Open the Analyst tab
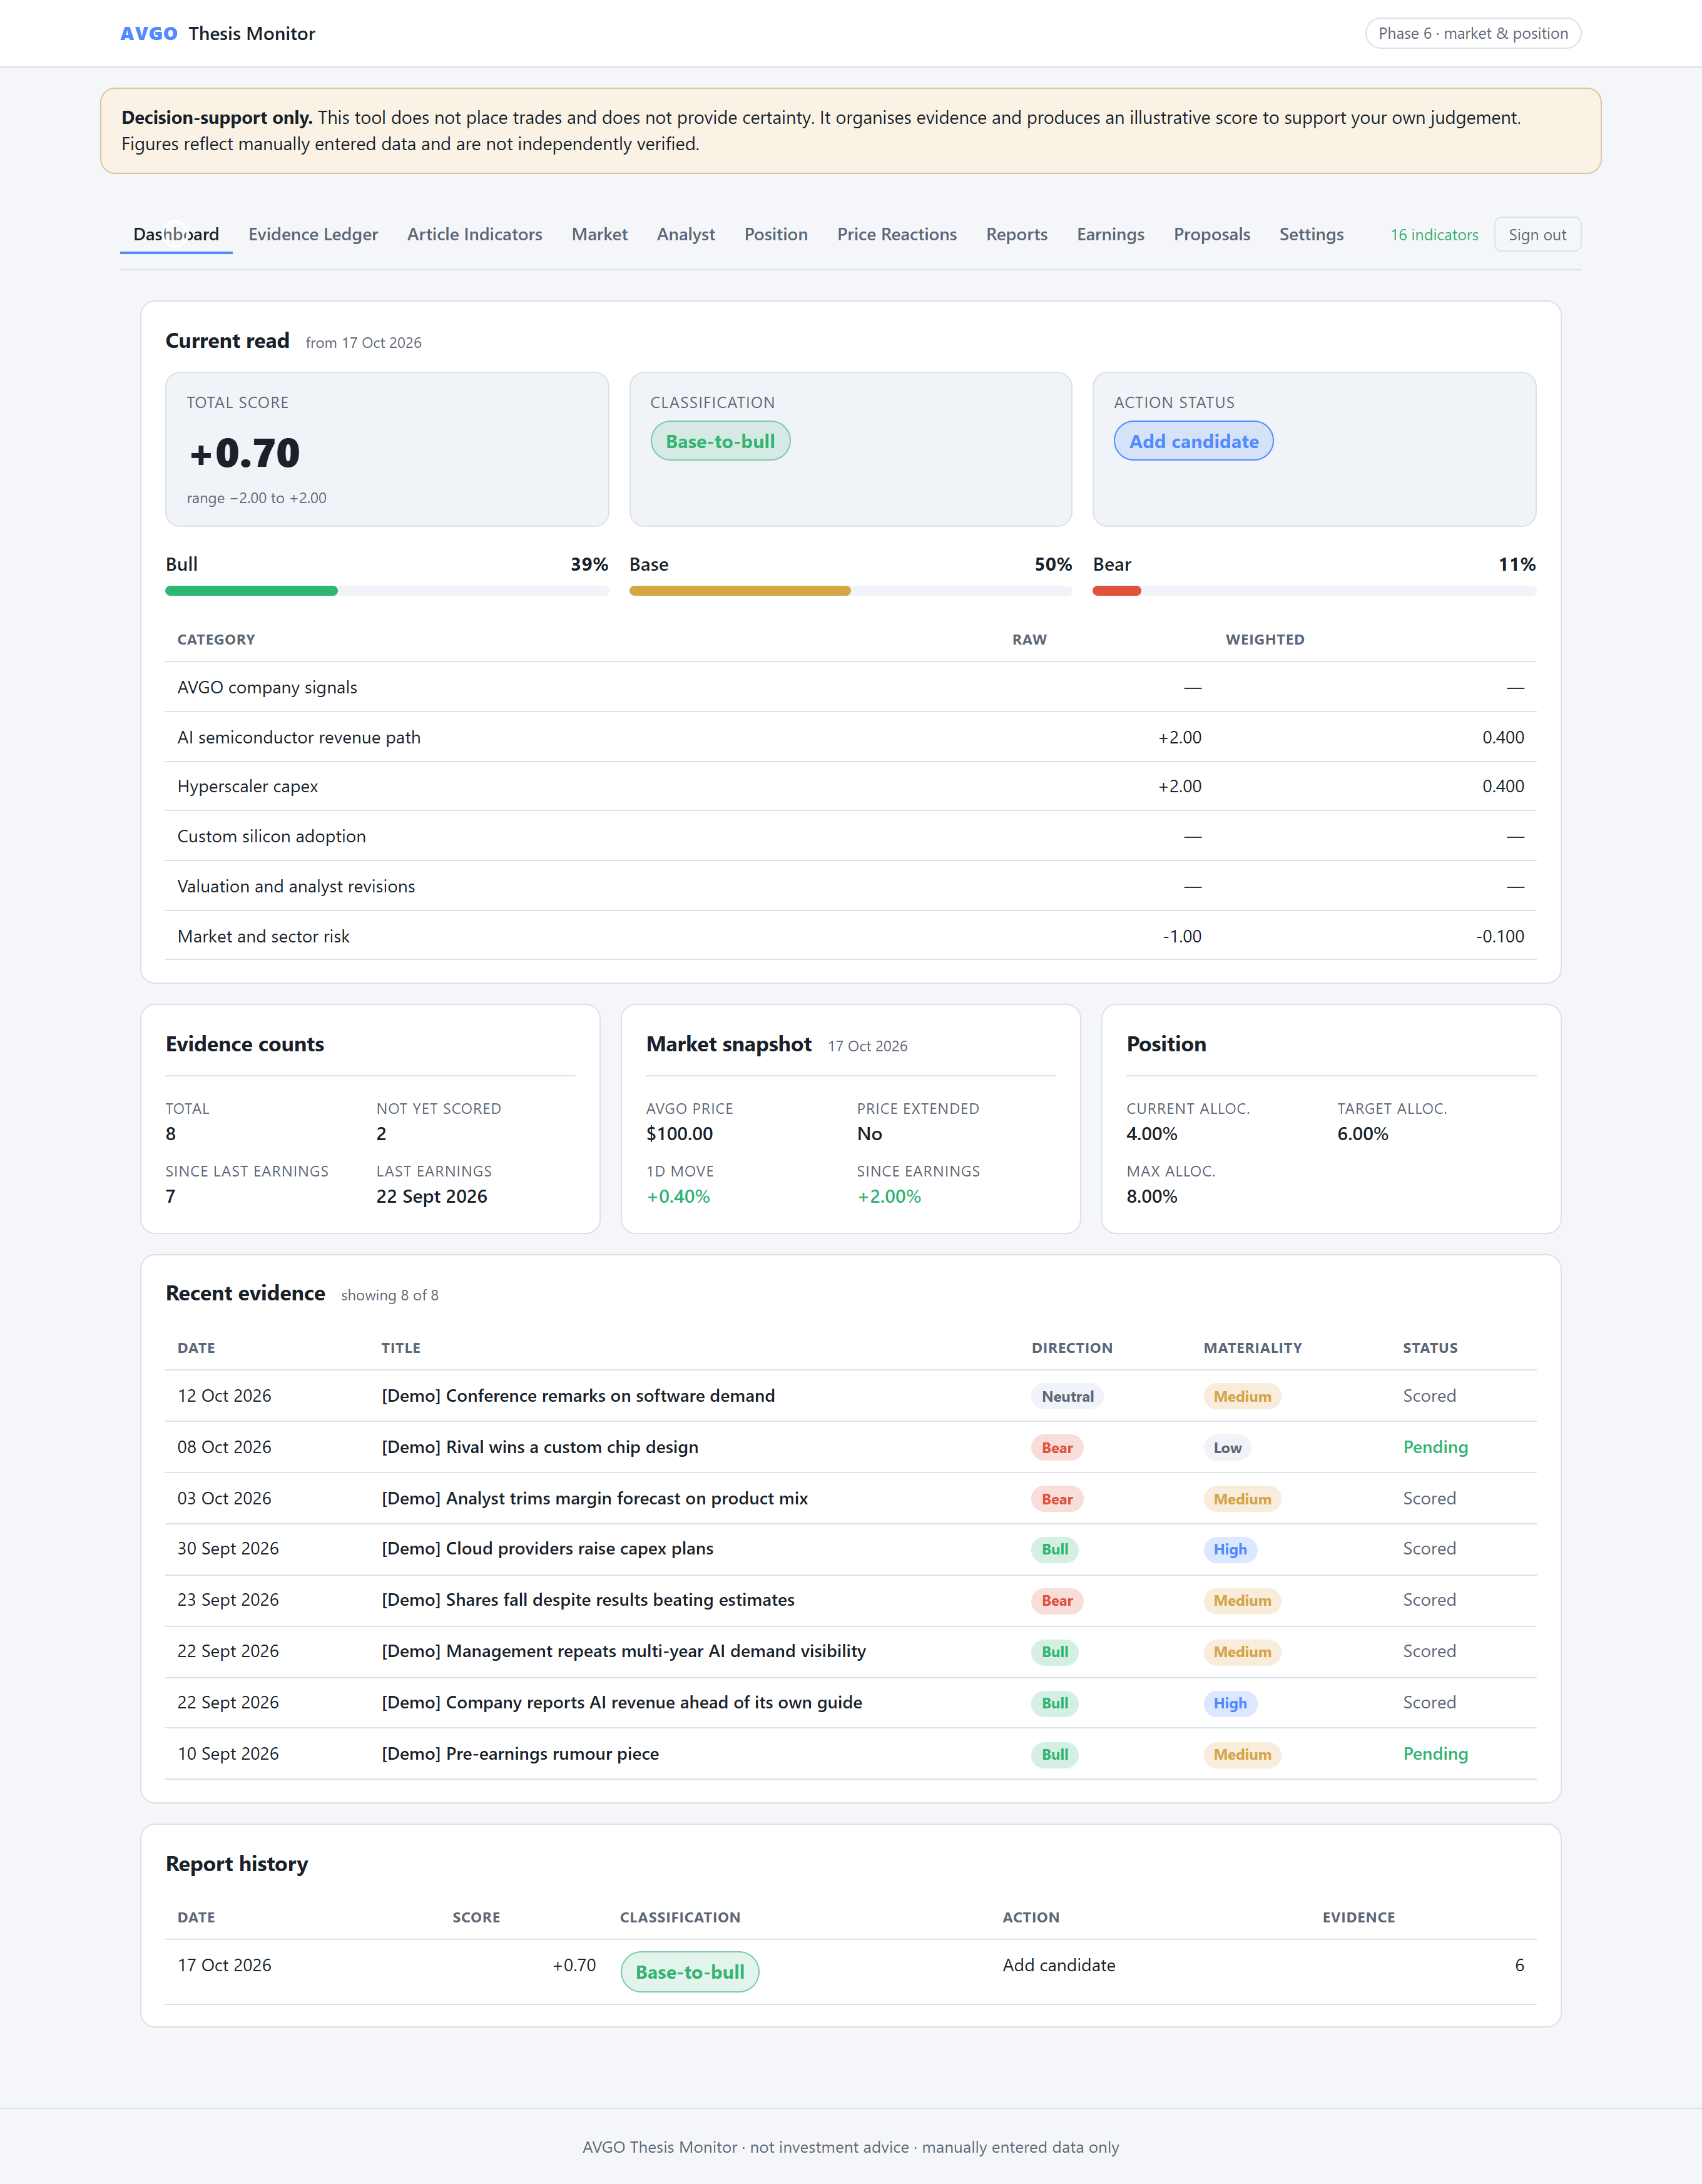The image size is (1702, 2184). [x=686, y=234]
